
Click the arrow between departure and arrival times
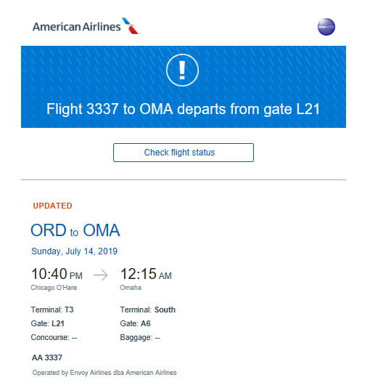coord(101,275)
